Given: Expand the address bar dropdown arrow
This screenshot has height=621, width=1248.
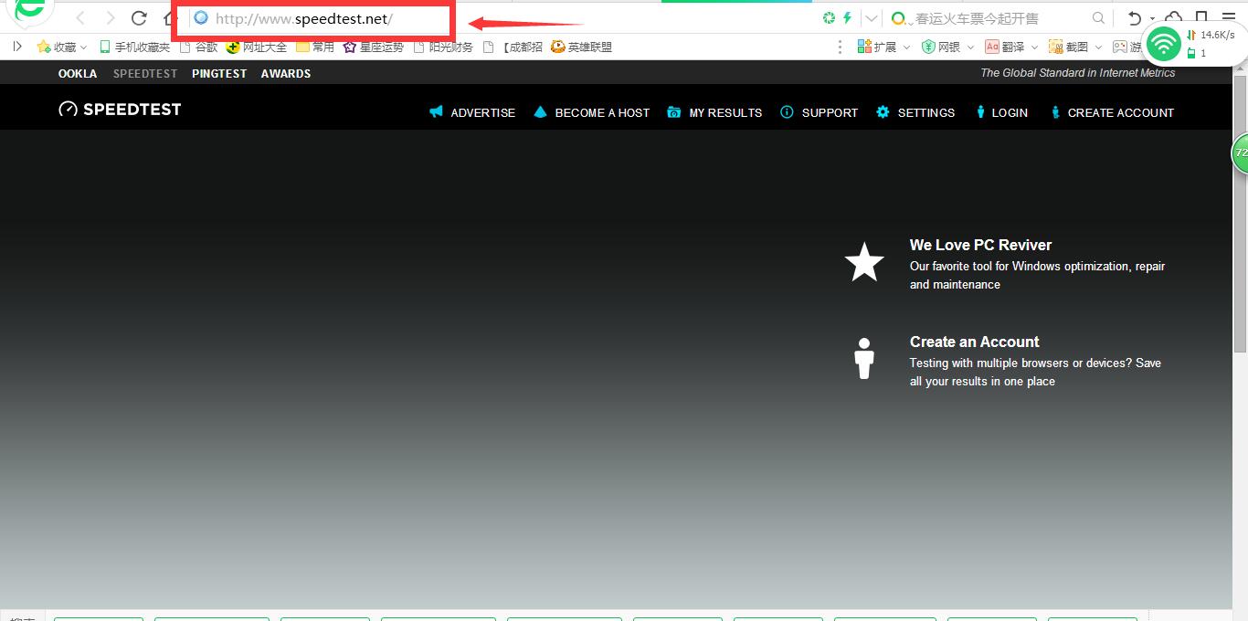Looking at the screenshot, I should (872, 18).
